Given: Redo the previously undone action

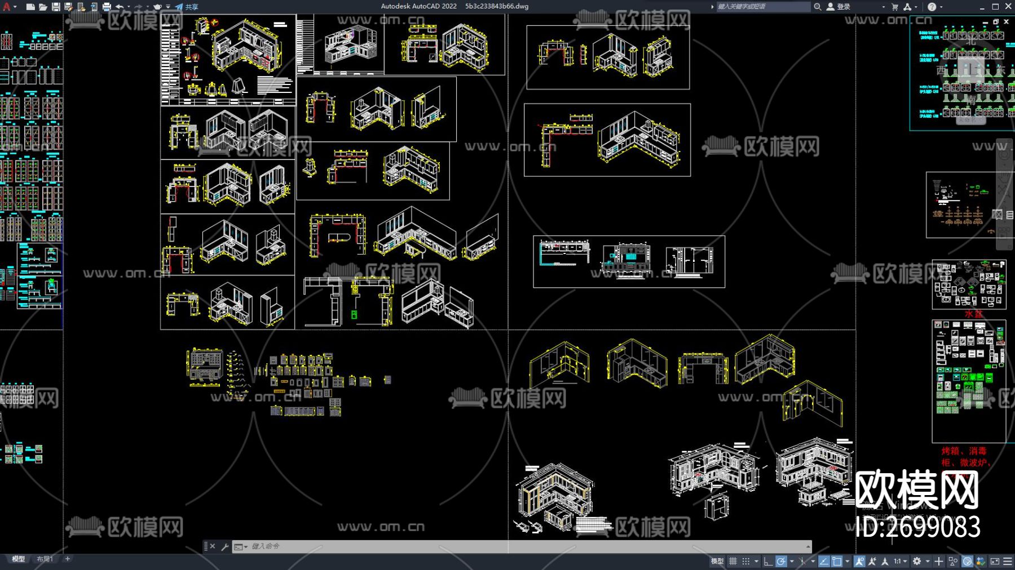Looking at the screenshot, I should click(139, 7).
